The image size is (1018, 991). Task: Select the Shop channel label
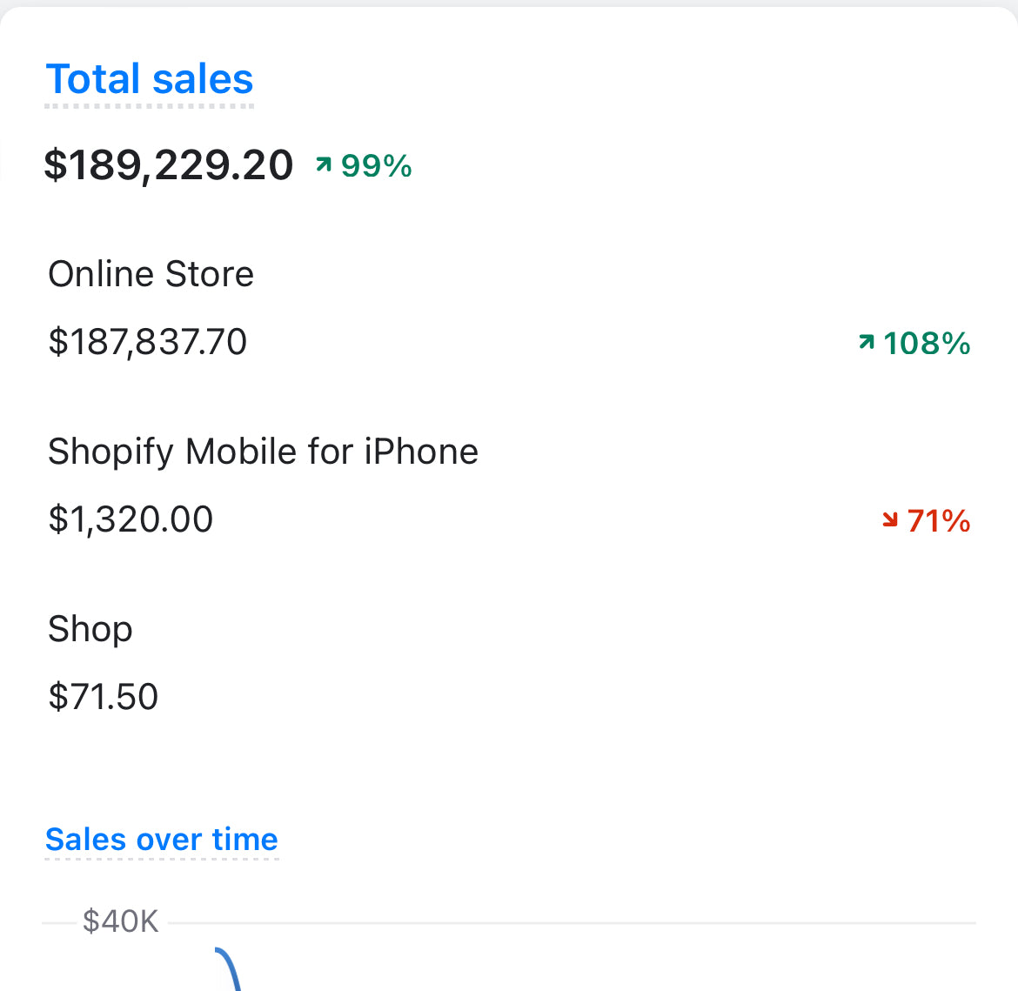point(90,629)
